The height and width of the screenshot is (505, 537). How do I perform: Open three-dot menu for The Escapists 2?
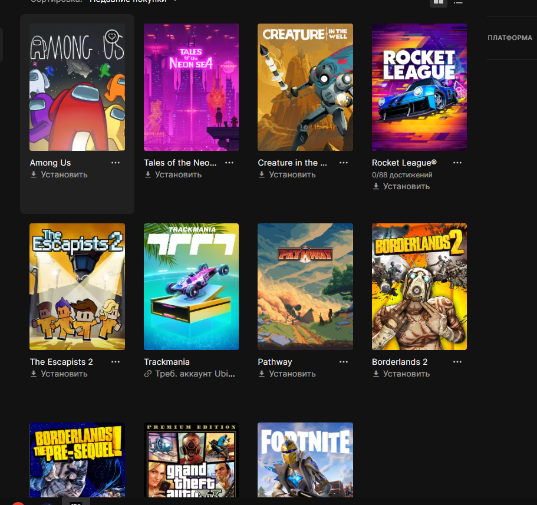[x=116, y=362]
